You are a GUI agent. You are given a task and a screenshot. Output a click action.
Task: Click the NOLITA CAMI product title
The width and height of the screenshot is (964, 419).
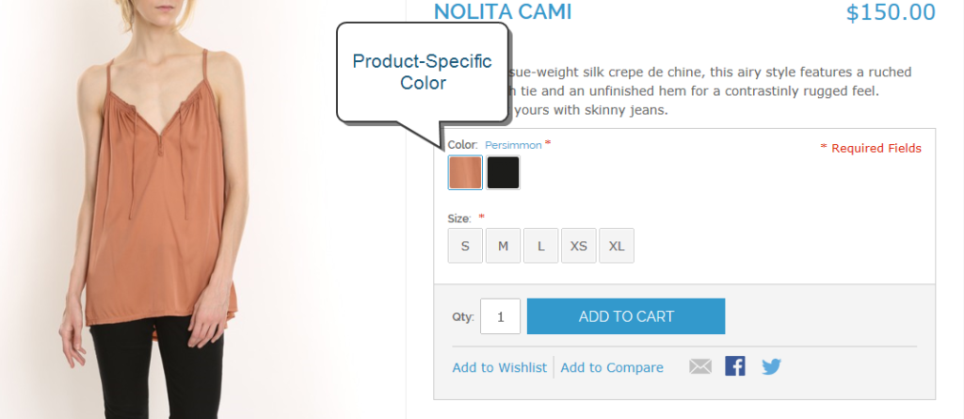(x=503, y=11)
